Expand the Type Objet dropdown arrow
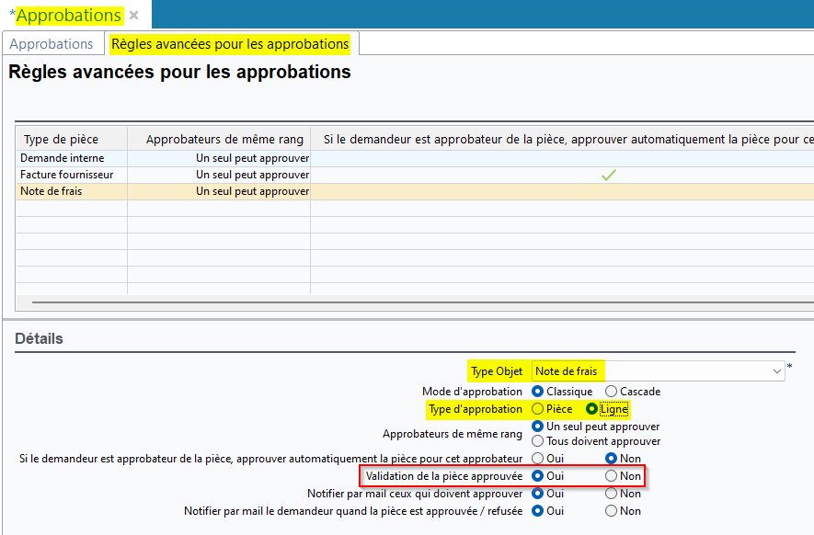The image size is (814, 535). point(776,371)
